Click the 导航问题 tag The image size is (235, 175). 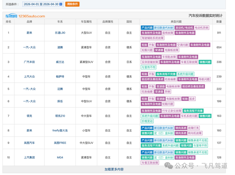[204, 79]
